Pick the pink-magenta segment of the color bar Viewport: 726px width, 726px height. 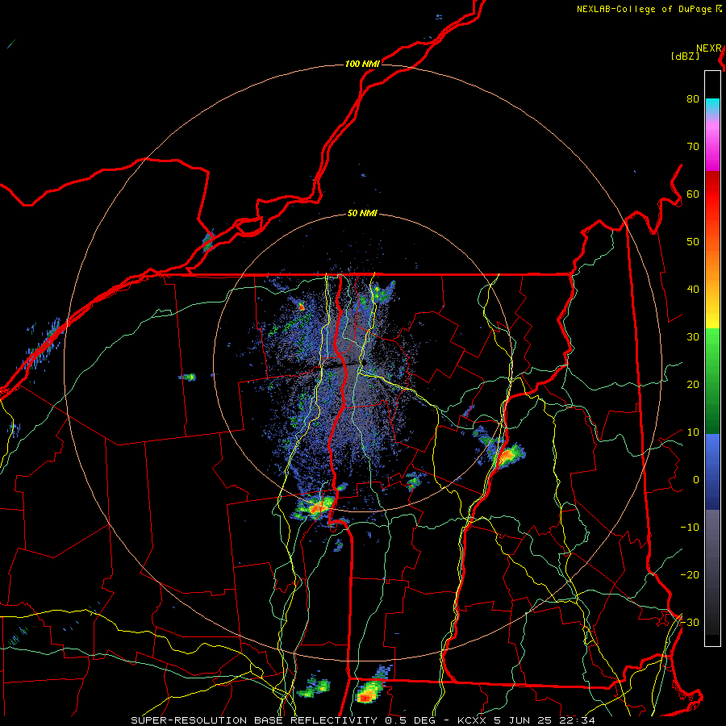pos(712,144)
